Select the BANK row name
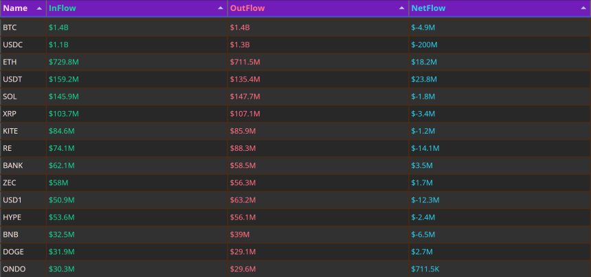Image resolution: width=591 pixels, height=277 pixels. 13,166
